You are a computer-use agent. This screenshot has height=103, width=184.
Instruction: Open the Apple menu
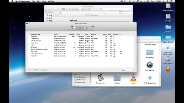click(12, 1)
